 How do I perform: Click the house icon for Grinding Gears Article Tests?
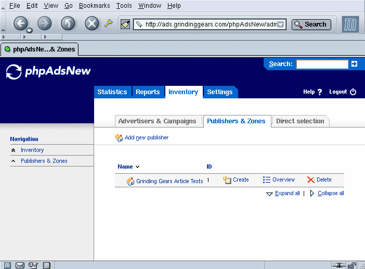coord(131,181)
